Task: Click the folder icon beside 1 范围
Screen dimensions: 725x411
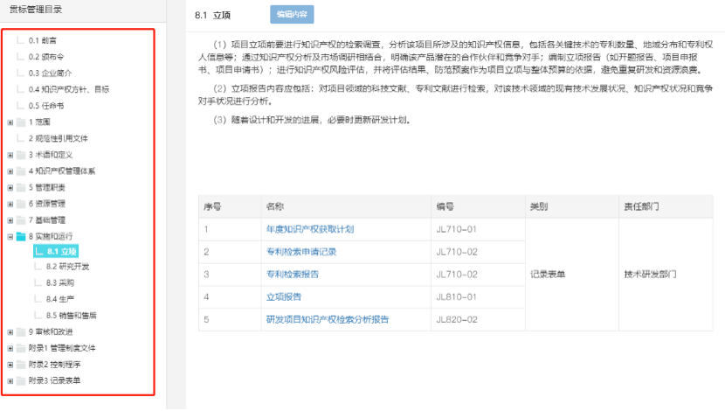Action: pyautogui.click(x=21, y=122)
